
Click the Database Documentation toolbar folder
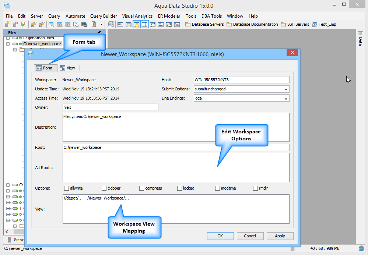tap(252, 24)
